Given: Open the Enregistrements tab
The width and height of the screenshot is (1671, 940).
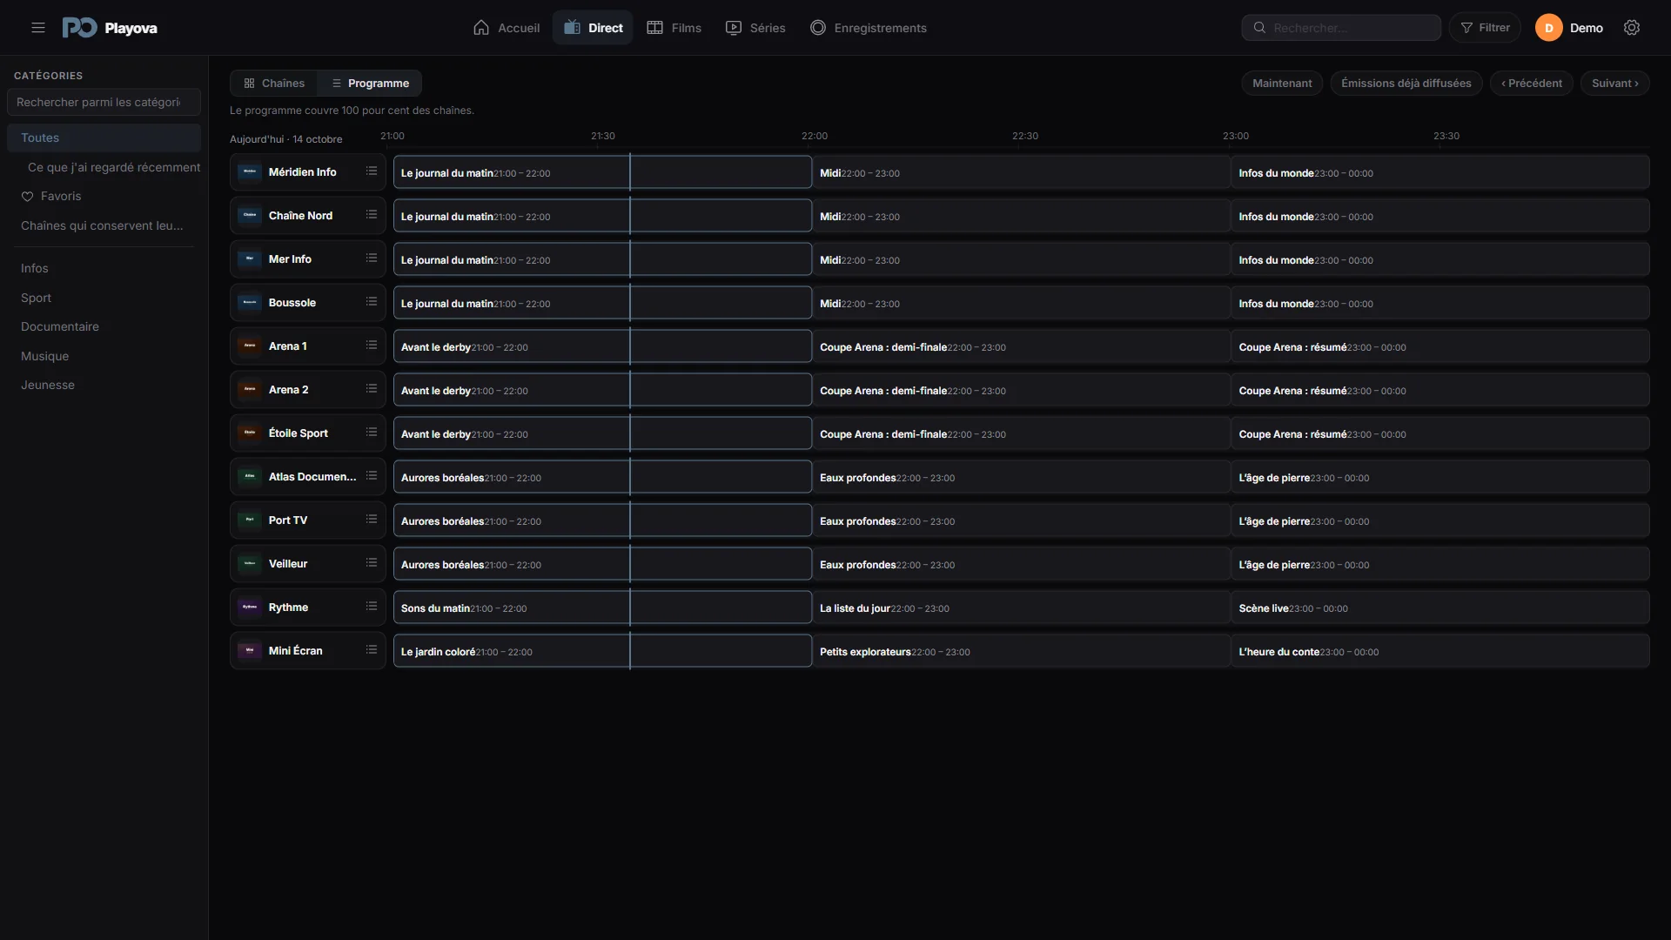Looking at the screenshot, I should coord(868,28).
